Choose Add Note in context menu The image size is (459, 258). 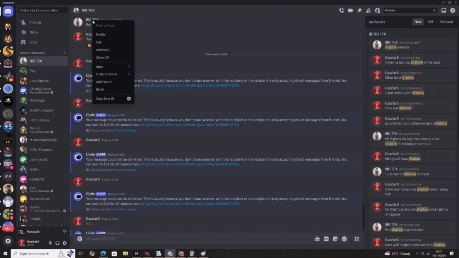coord(113,50)
